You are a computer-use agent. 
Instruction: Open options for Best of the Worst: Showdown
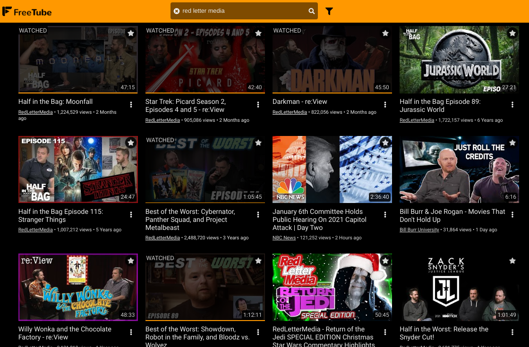click(258, 332)
